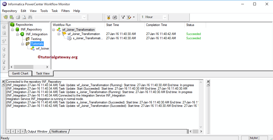This screenshot has height=140, width=273.
Task: Click the open book icon in the toolbar
Action: (x=114, y=17)
